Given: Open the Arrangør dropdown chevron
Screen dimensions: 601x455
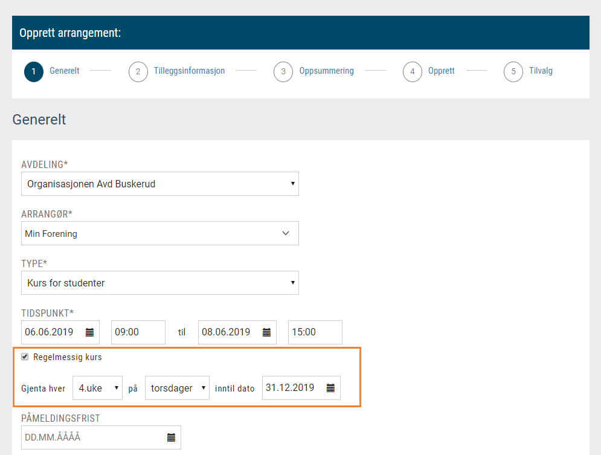Looking at the screenshot, I should click(x=286, y=233).
